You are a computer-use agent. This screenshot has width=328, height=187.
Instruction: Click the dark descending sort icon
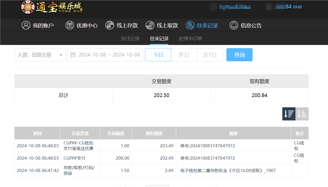(289, 114)
